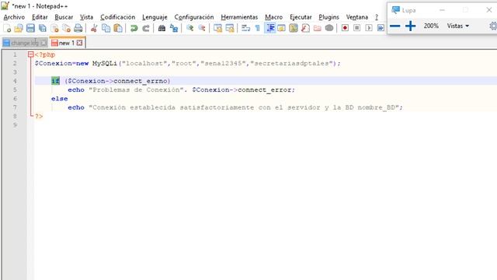Open the Lenguaje menu

tap(155, 17)
